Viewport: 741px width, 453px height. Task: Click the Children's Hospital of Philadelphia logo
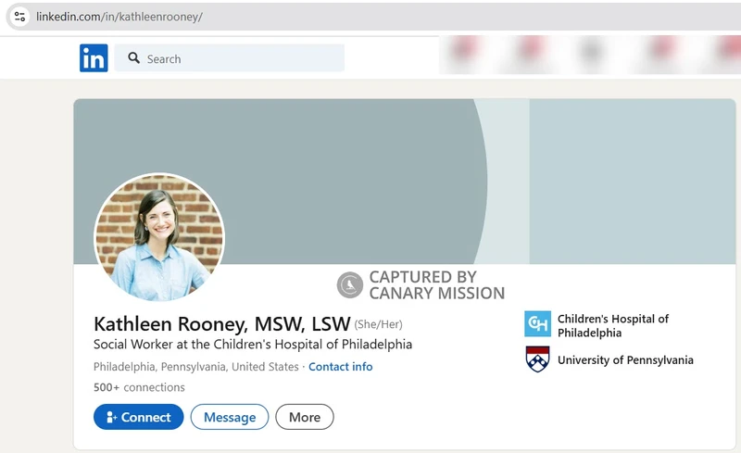pos(537,324)
